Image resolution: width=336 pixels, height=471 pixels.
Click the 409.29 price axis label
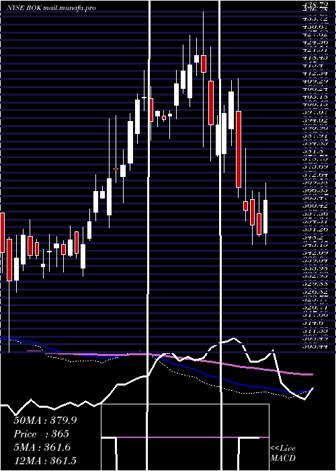point(315,81)
